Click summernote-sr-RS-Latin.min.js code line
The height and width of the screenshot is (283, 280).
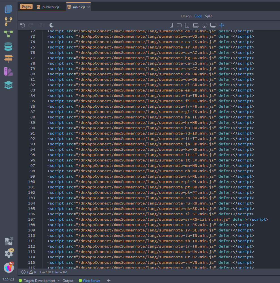158,220
